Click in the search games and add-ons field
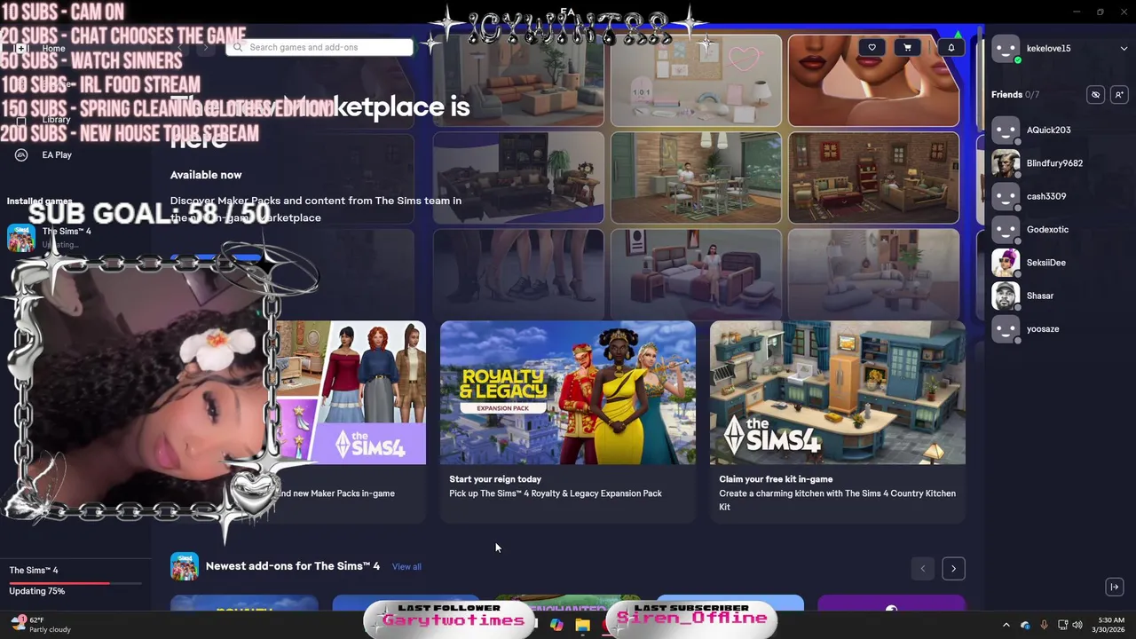Screen dimensions: 1136x639 pyautogui.click(x=319, y=47)
